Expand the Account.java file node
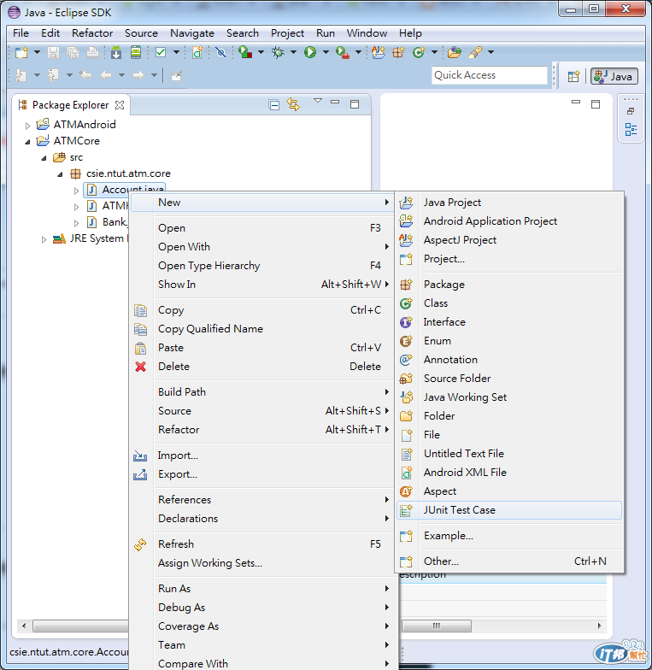The height and width of the screenshot is (670, 652). [77, 191]
